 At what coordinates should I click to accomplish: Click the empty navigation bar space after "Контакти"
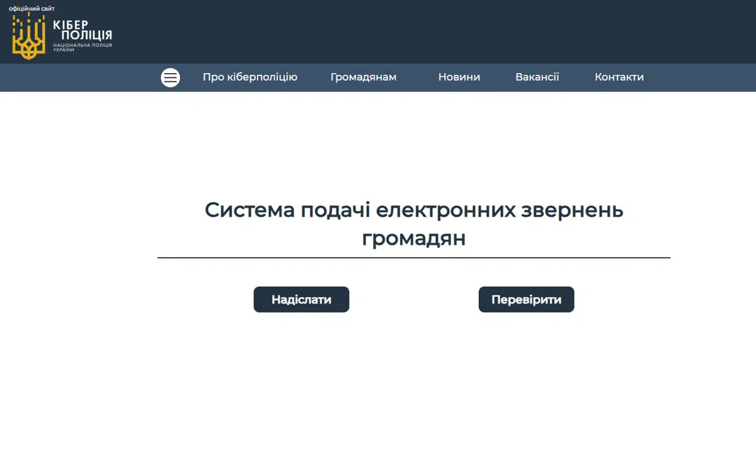point(699,77)
